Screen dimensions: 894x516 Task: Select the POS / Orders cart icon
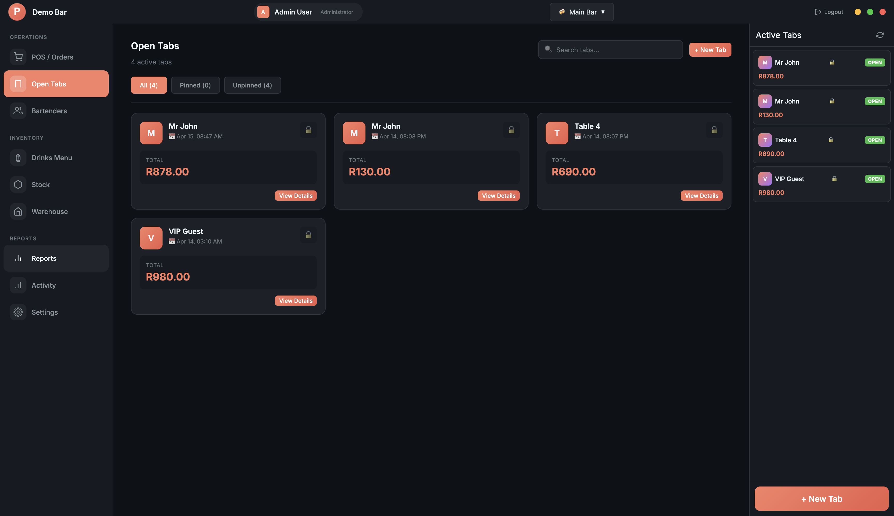click(18, 57)
